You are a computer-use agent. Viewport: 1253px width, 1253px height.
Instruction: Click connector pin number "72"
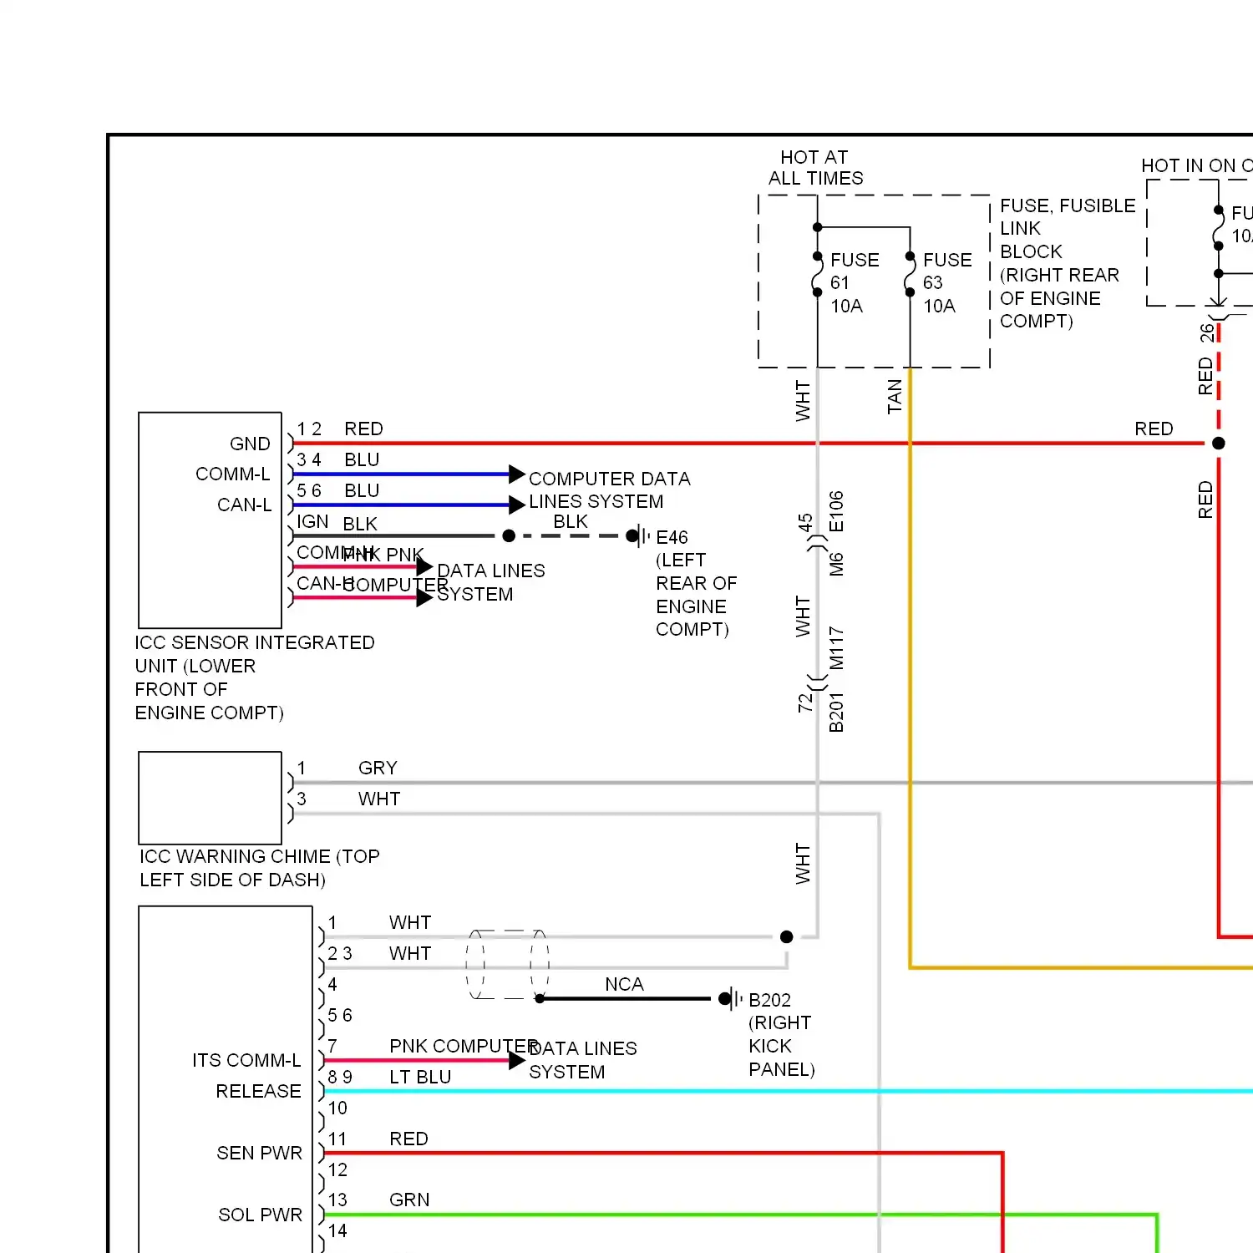(805, 703)
